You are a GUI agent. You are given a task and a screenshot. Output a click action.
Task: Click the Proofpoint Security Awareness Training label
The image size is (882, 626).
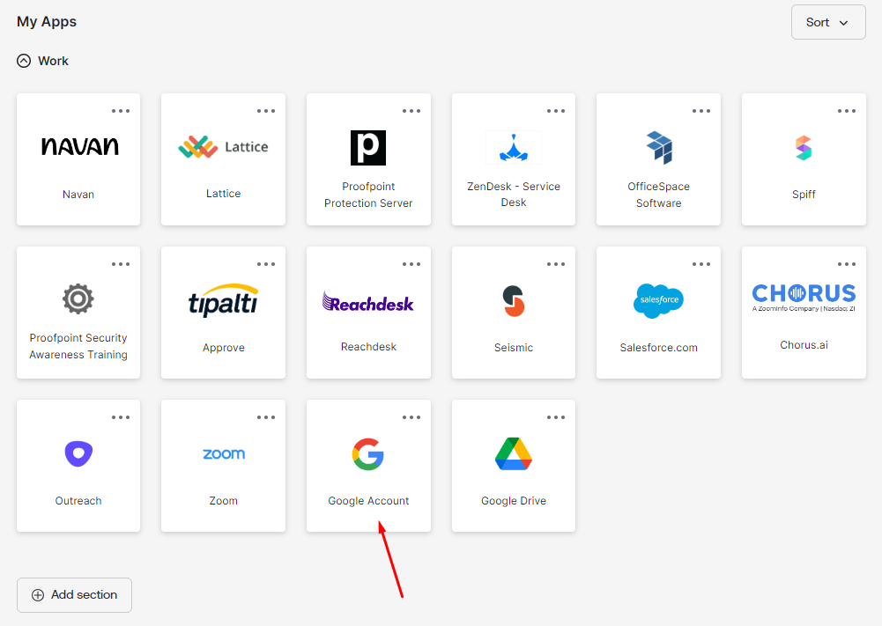coord(78,346)
